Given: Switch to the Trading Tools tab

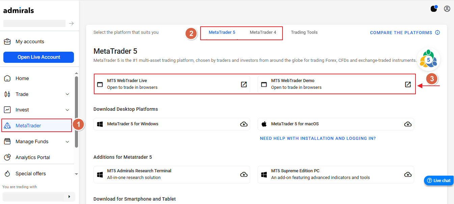Looking at the screenshot, I should (304, 32).
